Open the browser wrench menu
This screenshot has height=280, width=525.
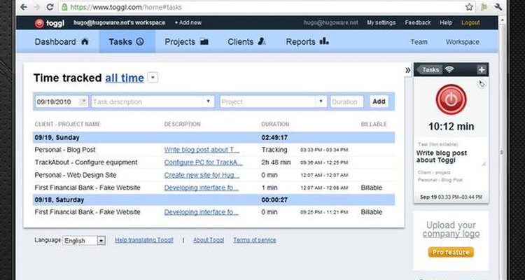pyautogui.click(x=498, y=7)
